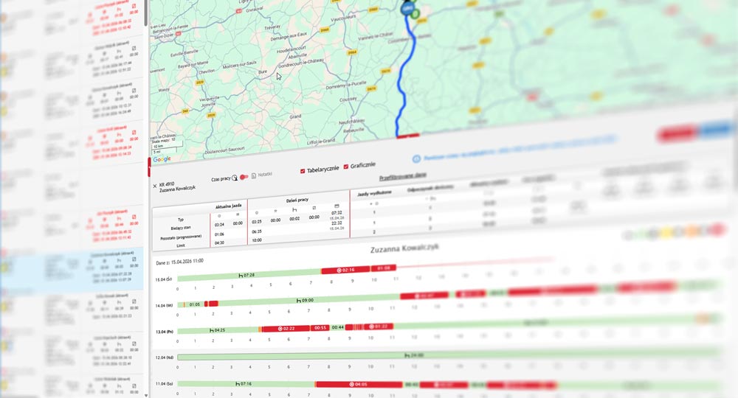Click Gondrecourt-le-Château label on the map
Image resolution: width=738 pixels, height=398 pixels.
pos(301,63)
